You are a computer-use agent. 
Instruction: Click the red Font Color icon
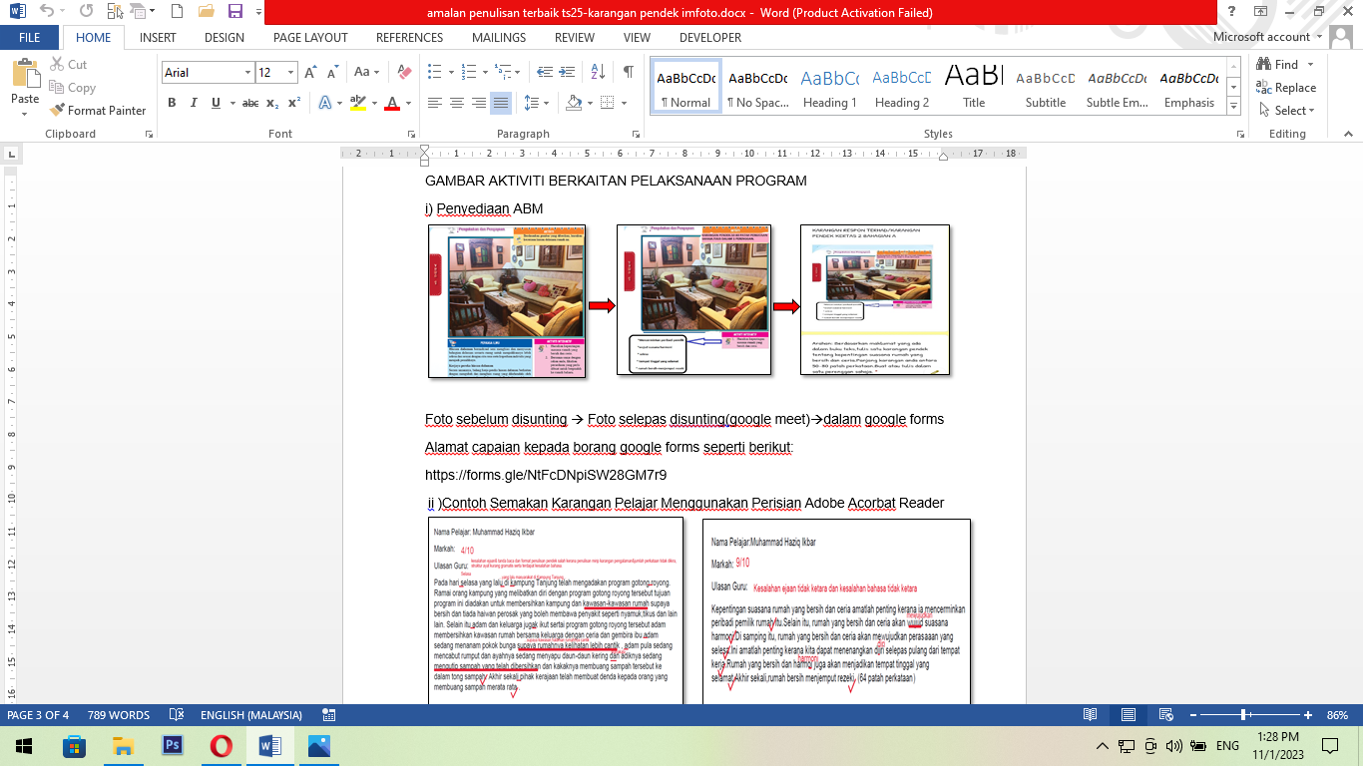tap(392, 103)
